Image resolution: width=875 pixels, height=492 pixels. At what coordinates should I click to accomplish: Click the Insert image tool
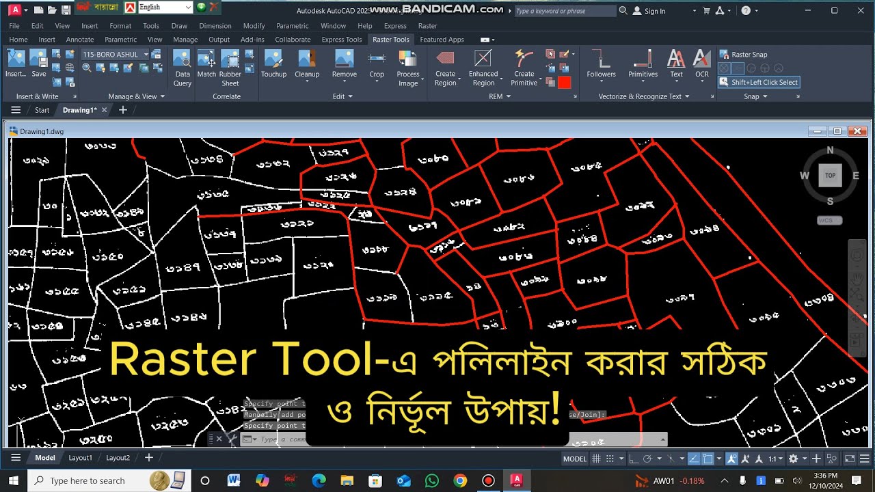click(x=16, y=64)
